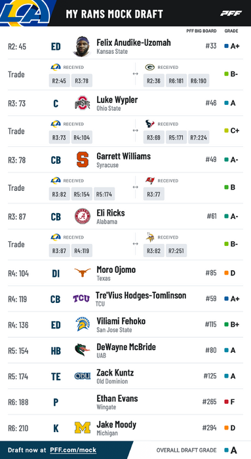This screenshot has height=459, width=251.
Task: Click the red F grade swatch
Action: point(227,401)
